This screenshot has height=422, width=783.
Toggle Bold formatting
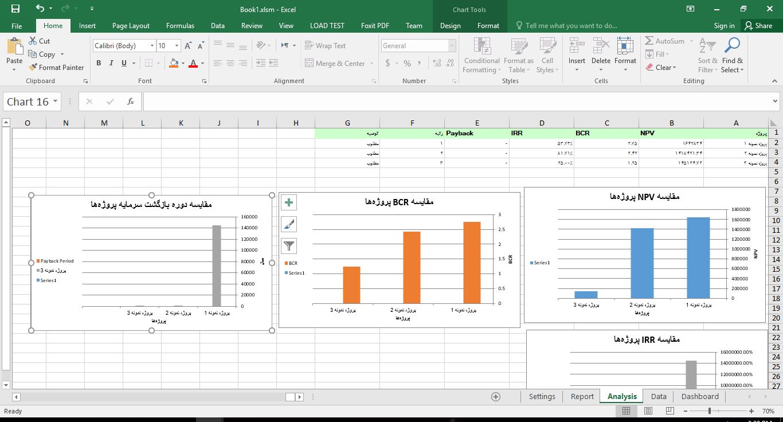coord(99,64)
